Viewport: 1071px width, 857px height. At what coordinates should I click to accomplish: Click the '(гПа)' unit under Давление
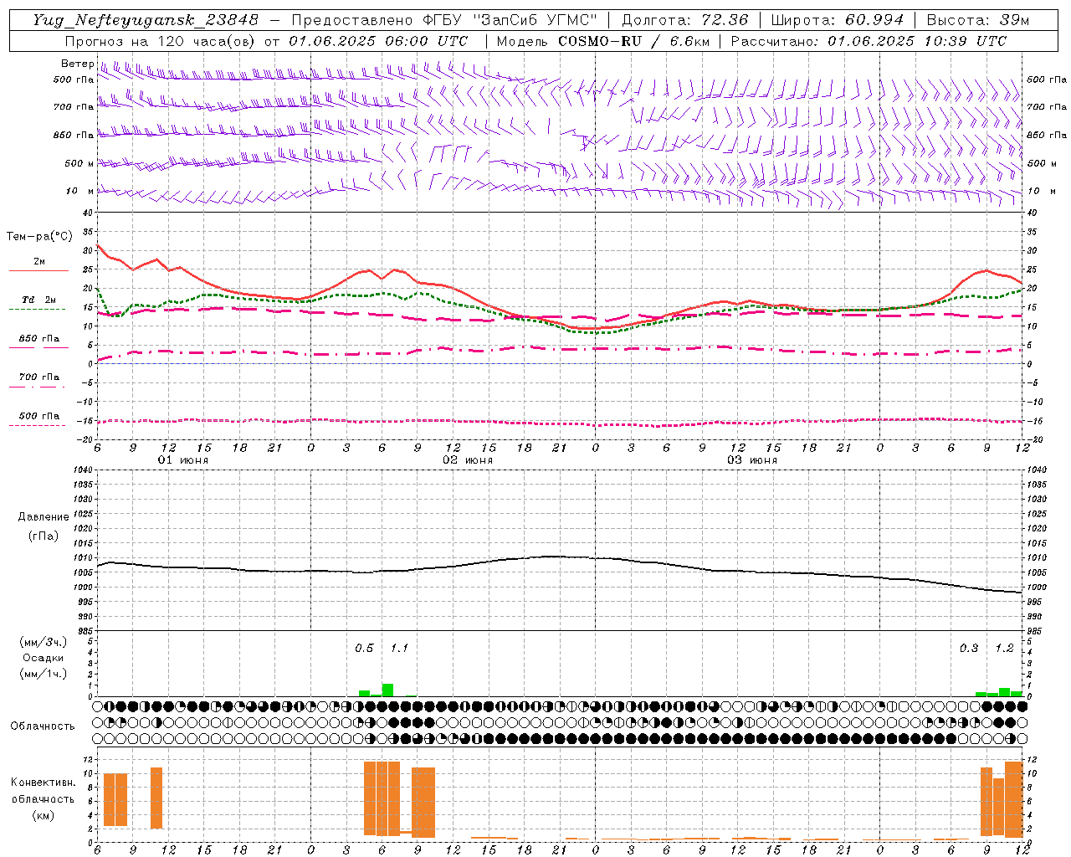pos(44,536)
